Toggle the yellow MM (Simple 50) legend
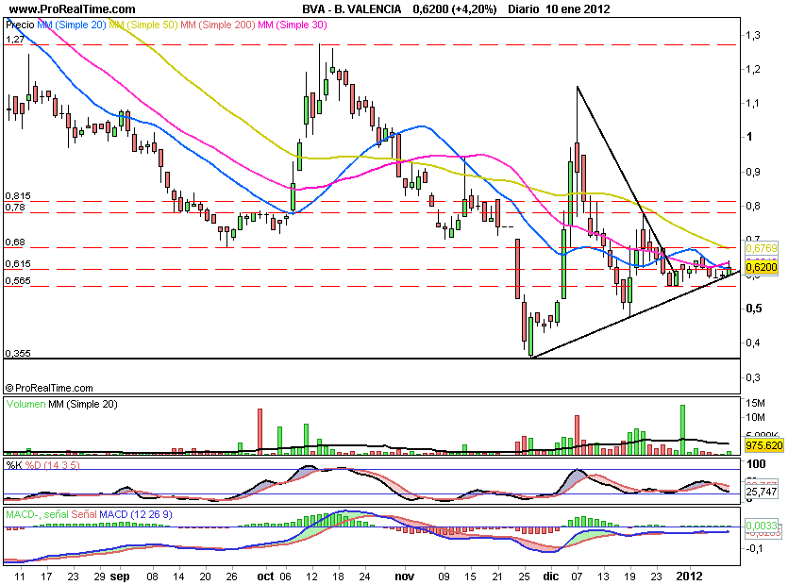This screenshot has height=585, width=788. click(x=144, y=24)
